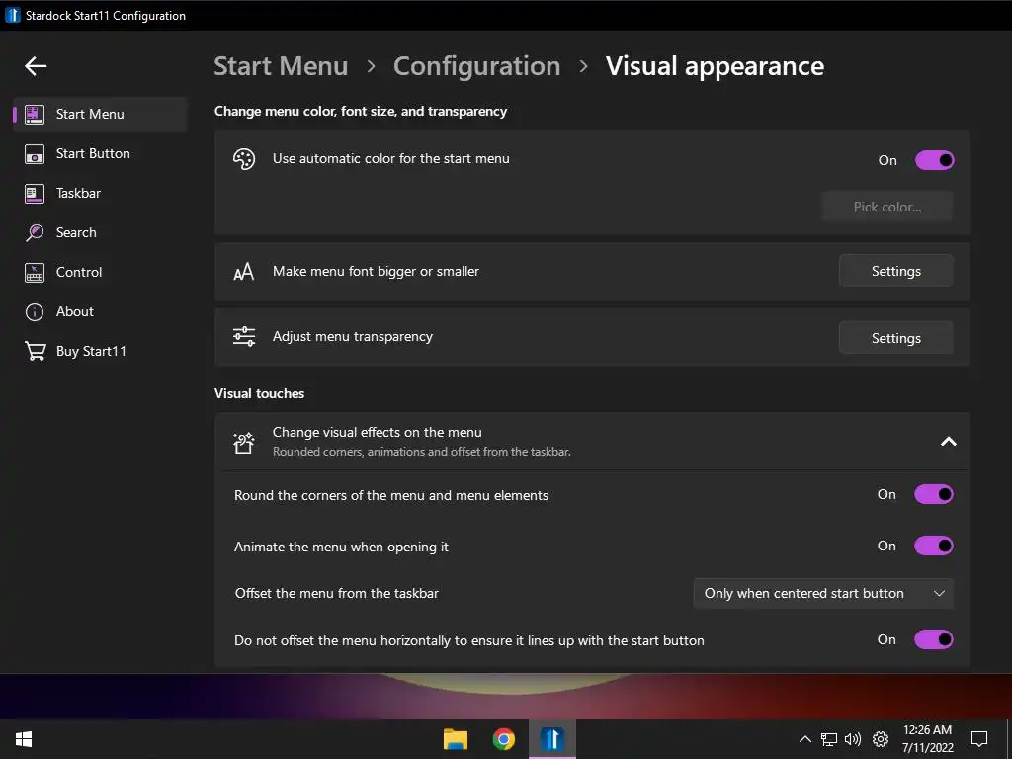Select Start Button in the sidebar
The image size is (1012, 759).
(101, 154)
